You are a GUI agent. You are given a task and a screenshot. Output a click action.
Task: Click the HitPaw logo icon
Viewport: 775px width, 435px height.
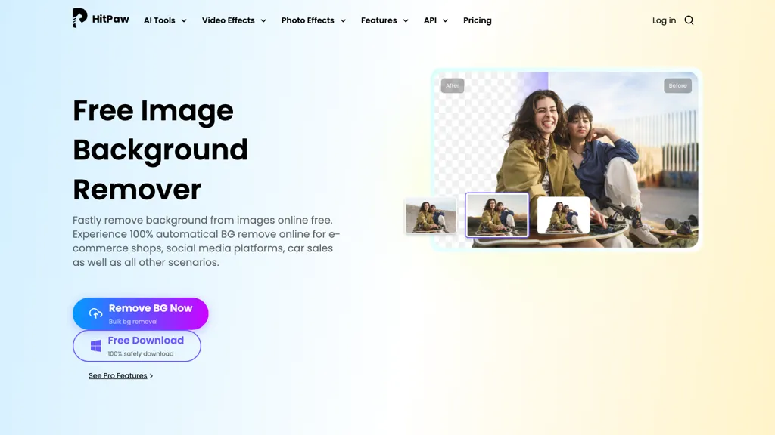pos(79,18)
